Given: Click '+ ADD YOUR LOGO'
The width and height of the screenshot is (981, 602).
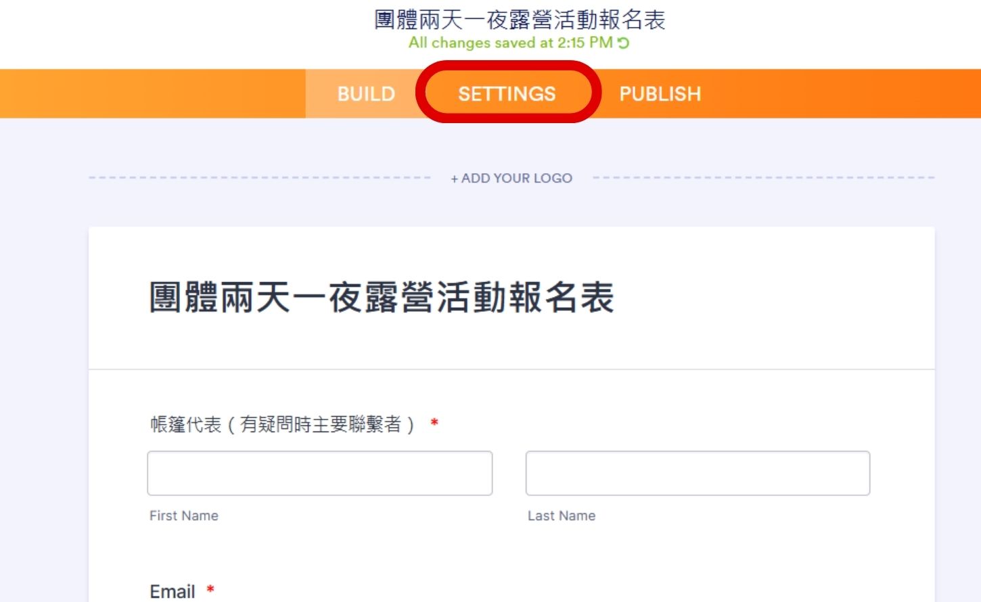Looking at the screenshot, I should (x=512, y=178).
